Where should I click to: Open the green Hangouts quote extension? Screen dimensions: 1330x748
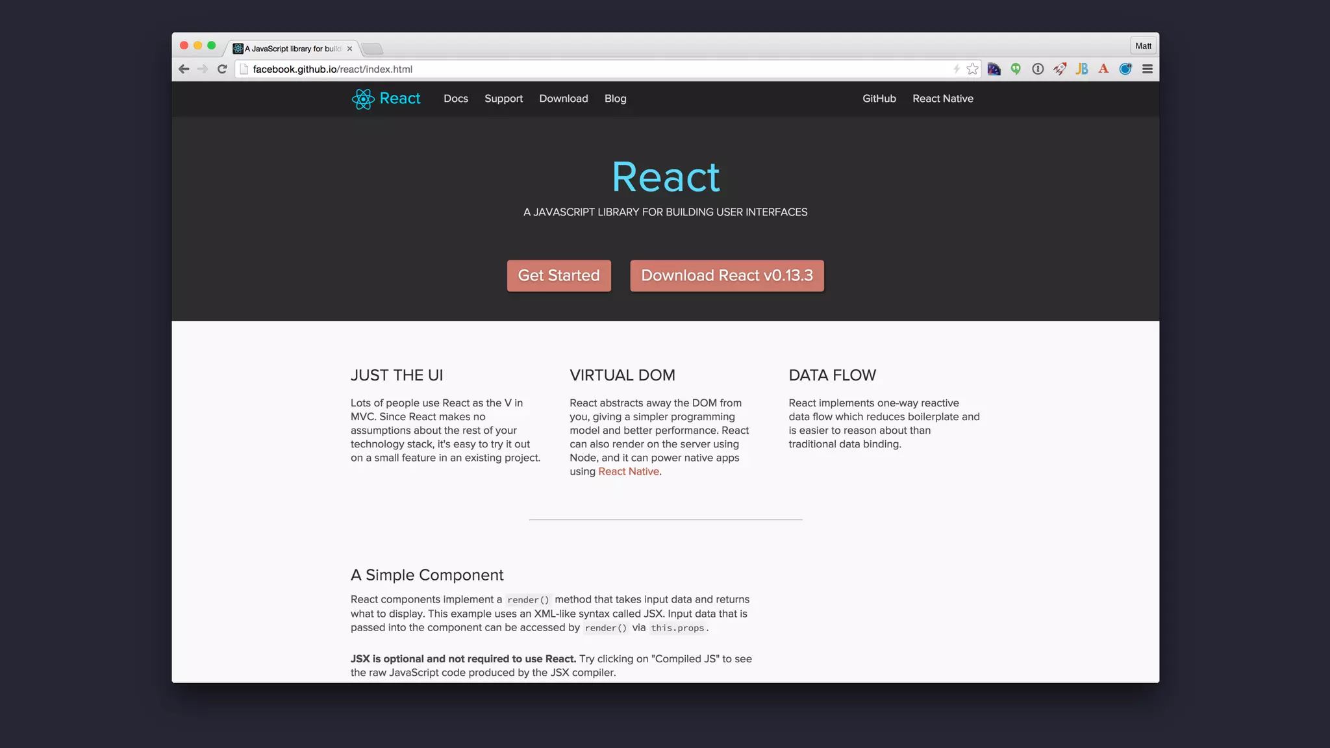point(1016,69)
